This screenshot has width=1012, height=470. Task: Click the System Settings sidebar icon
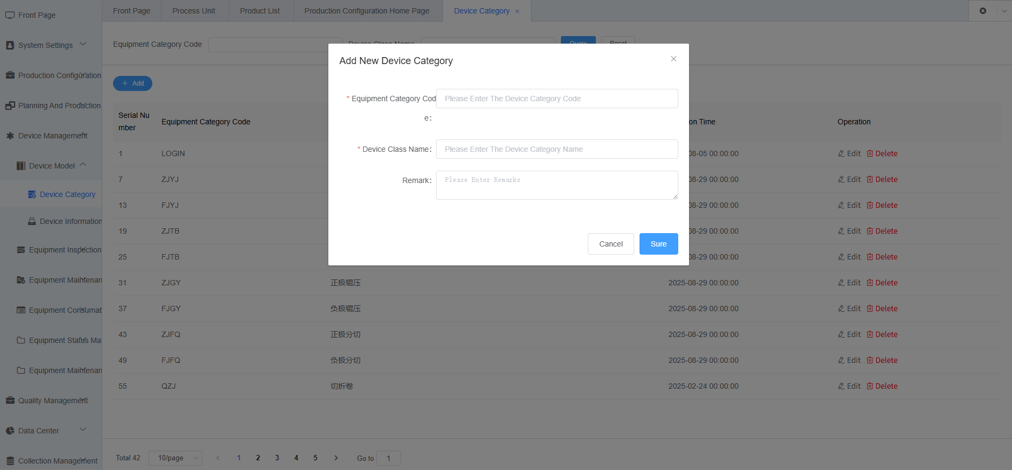click(10, 45)
